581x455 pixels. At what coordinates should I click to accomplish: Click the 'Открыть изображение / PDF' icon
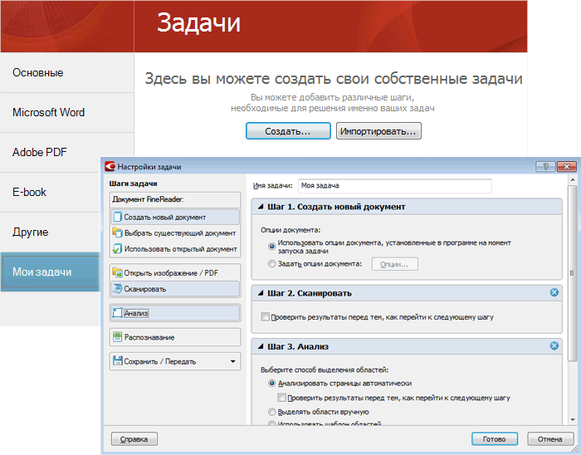pos(117,272)
